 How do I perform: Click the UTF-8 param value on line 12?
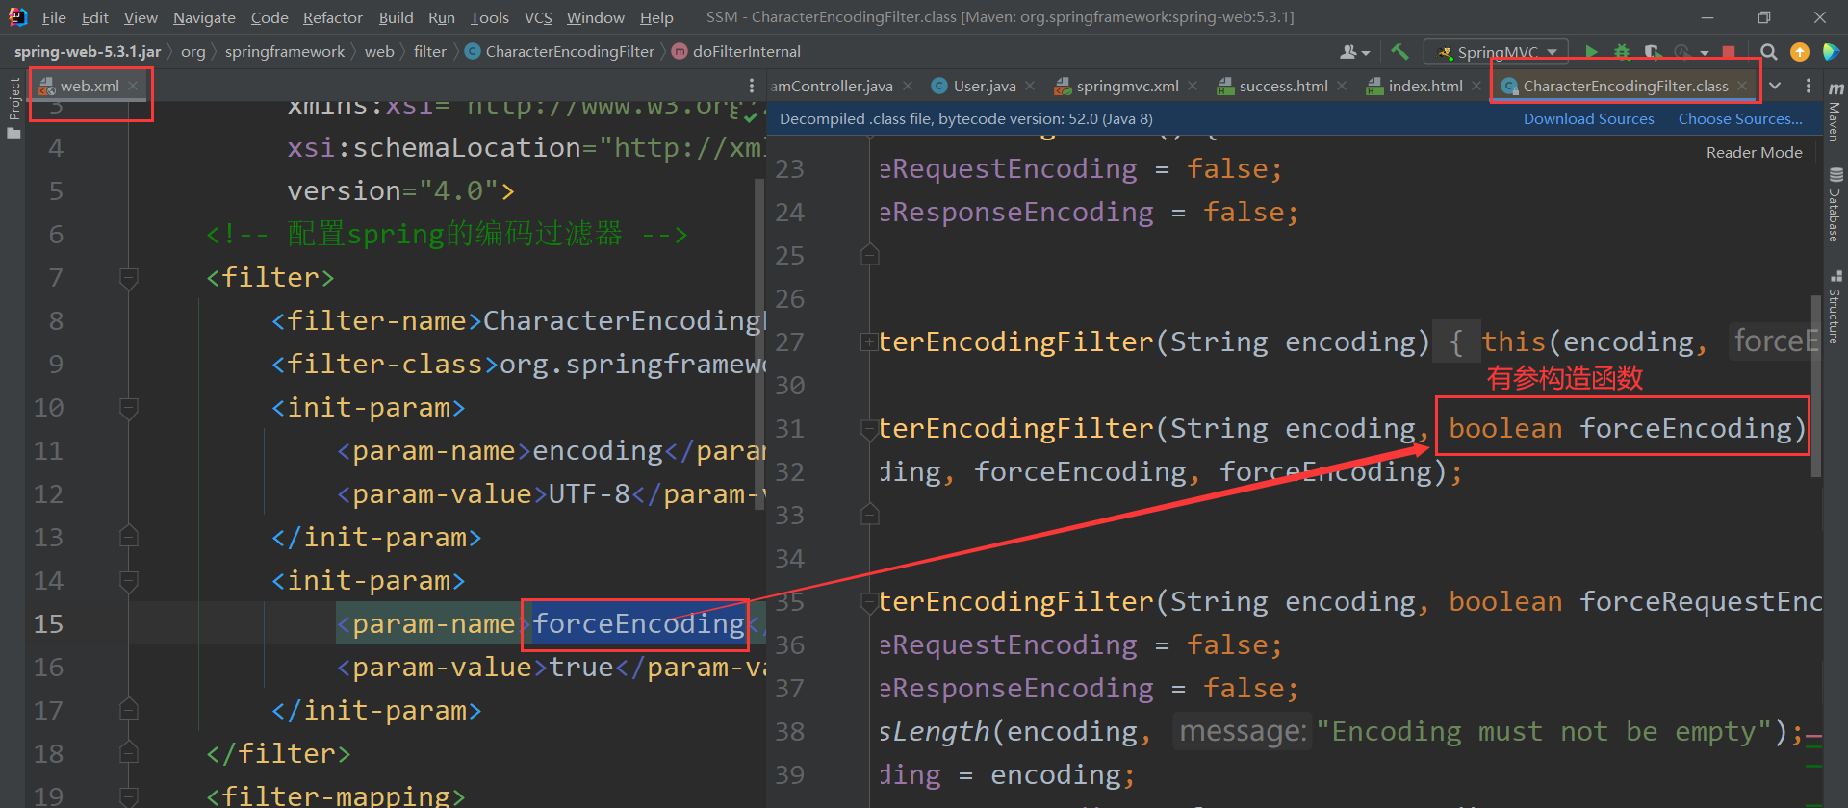pos(588,494)
